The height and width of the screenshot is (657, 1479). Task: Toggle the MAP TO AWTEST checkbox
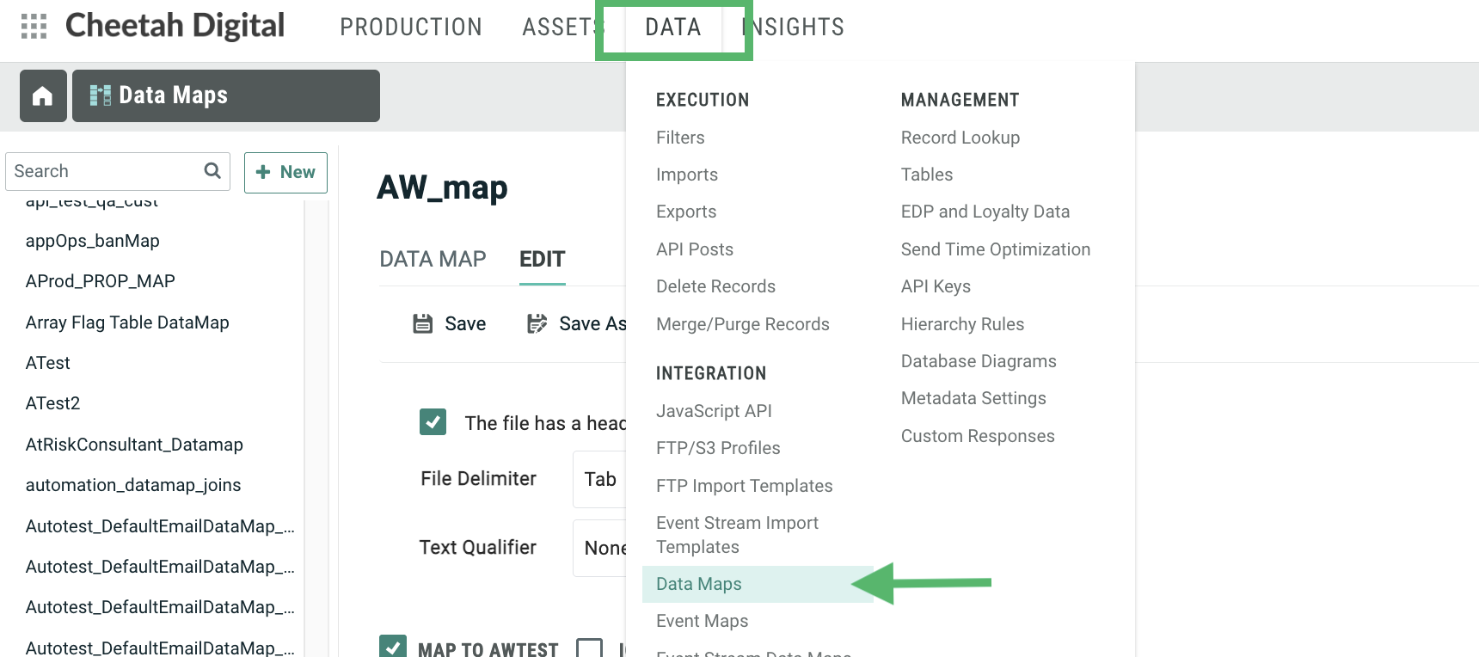(x=393, y=648)
